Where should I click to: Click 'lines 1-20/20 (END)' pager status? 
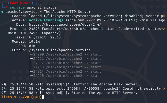tap(22, 97)
